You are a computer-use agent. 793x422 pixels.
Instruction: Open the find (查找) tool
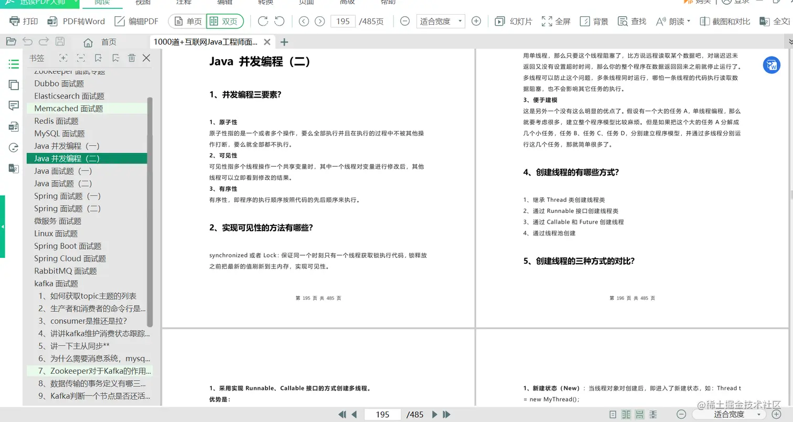(x=632, y=21)
